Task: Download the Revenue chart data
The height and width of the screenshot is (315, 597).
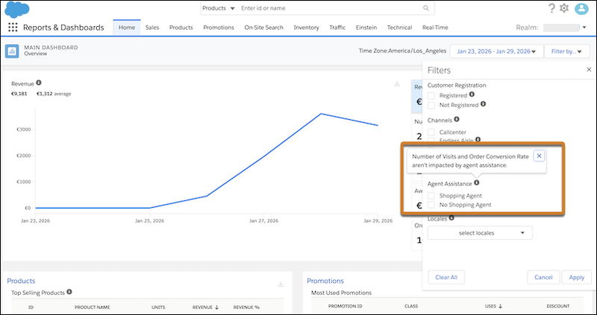Action: (397, 83)
